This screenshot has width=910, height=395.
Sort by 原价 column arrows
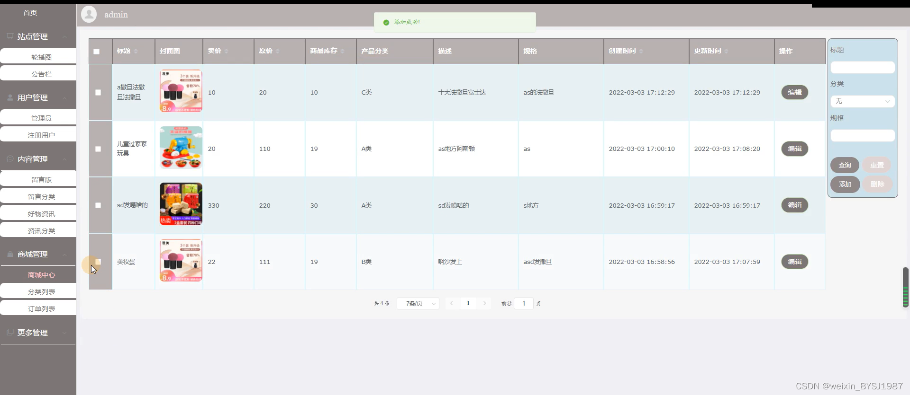click(278, 51)
